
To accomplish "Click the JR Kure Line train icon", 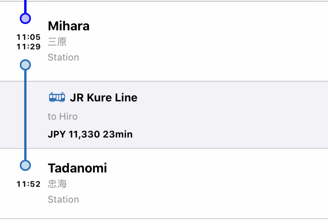I will 57,97.
